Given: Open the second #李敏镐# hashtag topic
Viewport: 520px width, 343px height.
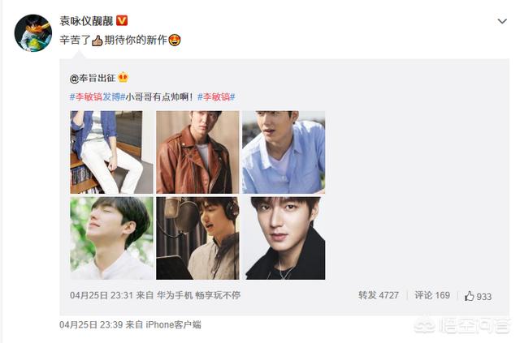Looking at the screenshot, I should 216,97.
